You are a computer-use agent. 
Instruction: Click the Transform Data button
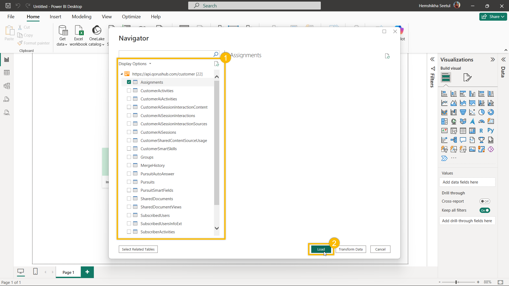point(350,249)
